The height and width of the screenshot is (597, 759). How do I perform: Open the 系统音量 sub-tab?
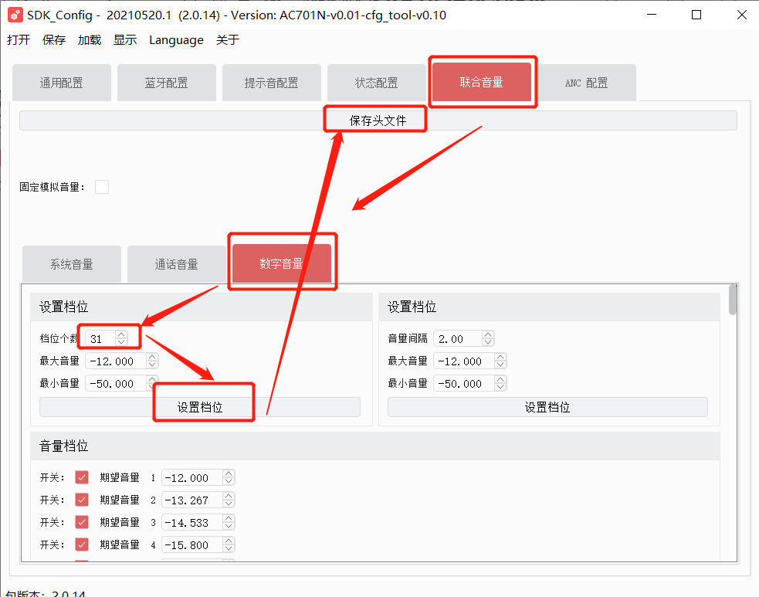click(x=72, y=264)
